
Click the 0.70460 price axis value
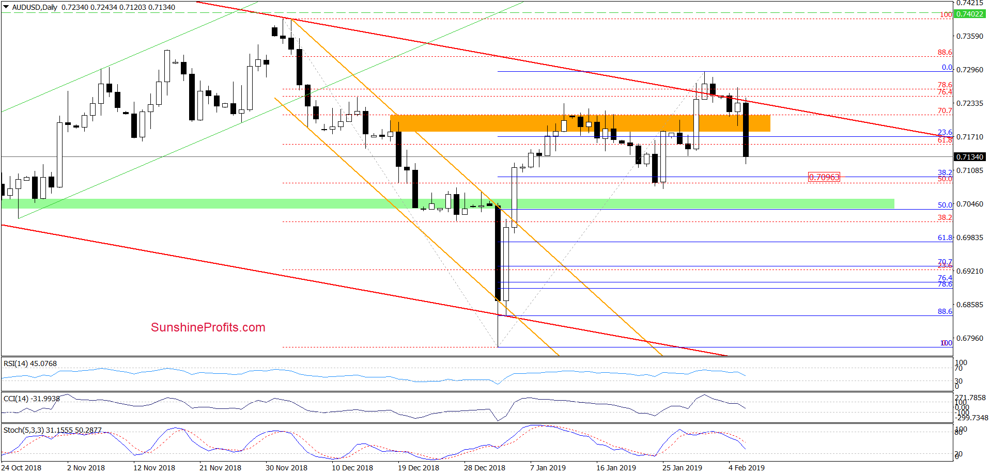click(x=970, y=204)
